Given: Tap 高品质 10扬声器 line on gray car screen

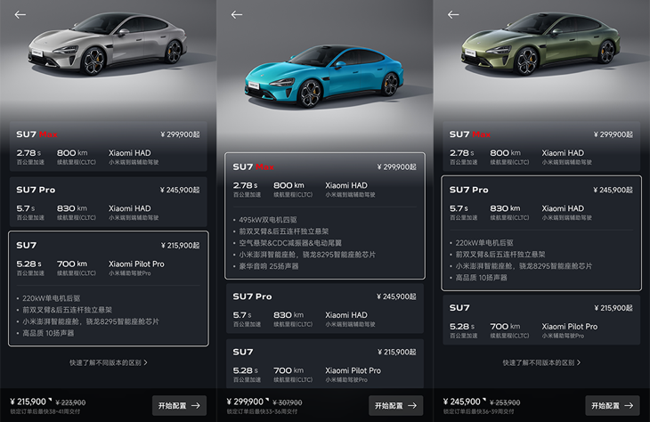Looking at the screenshot, I should 48,333.
